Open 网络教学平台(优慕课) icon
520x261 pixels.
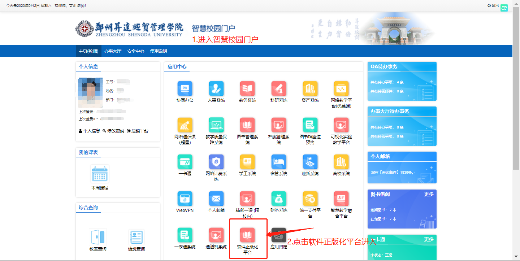coord(341,88)
